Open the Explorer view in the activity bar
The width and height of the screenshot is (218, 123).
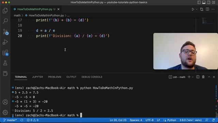point(5,11)
